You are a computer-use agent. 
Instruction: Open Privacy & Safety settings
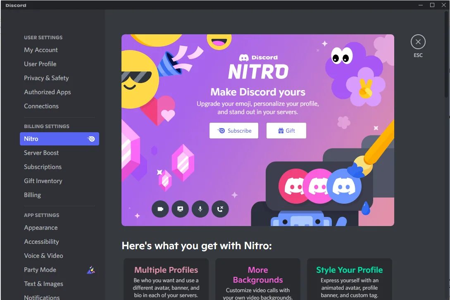click(60, 78)
